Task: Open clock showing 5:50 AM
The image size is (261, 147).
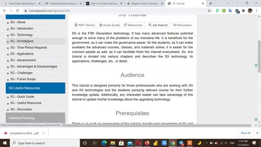Action: tap(243, 143)
